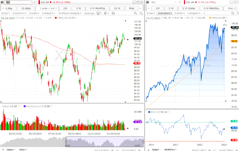Image resolution: width=239 pixels, height=151 pixels.
Task: Open the Draw menu in right panel
Action: tap(151, 13)
